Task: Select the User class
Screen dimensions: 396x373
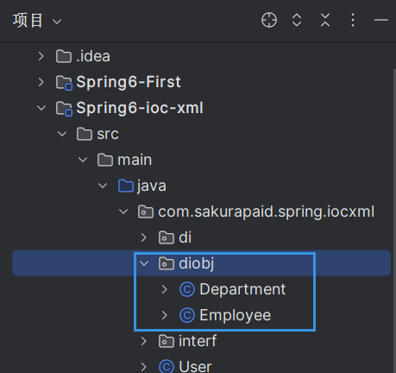Action: tap(195, 366)
